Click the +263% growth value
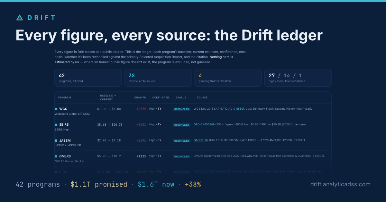 (141, 125)
